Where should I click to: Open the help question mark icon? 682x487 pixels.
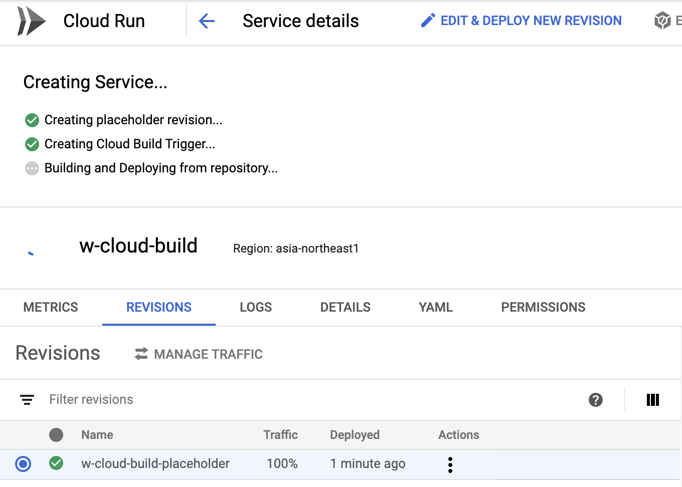596,400
